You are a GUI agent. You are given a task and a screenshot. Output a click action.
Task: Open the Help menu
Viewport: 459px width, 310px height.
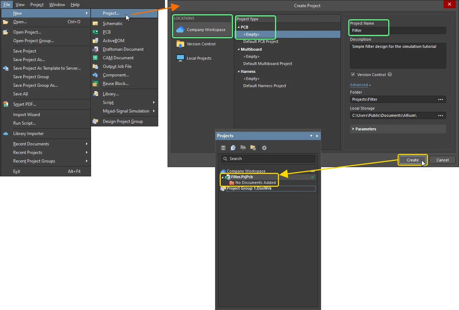click(75, 5)
